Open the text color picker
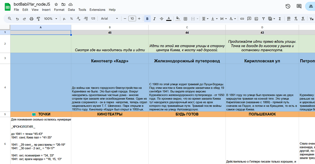The image size is (315, 164). tap(169, 19)
